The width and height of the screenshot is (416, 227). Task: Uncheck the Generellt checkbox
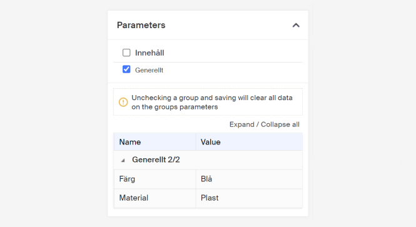click(126, 69)
